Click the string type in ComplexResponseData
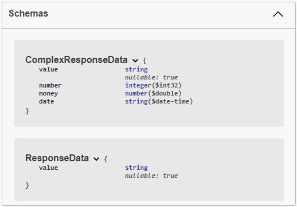The image size is (297, 207). pos(136,69)
